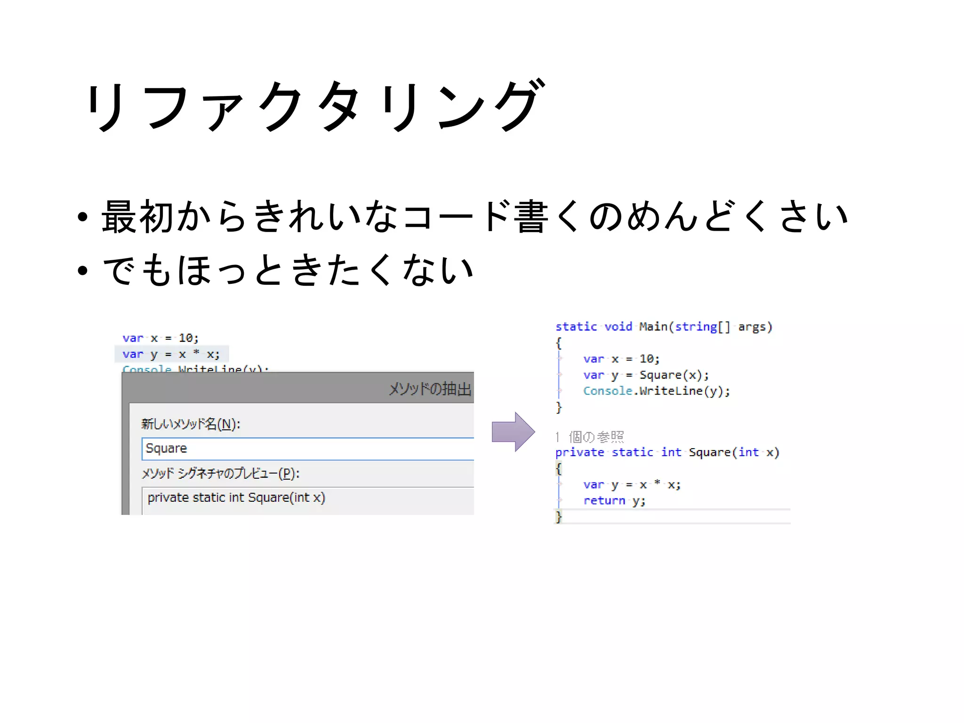Click private static int Square(int x) signature
Viewport: 964px width, 723px height.
click(667, 452)
